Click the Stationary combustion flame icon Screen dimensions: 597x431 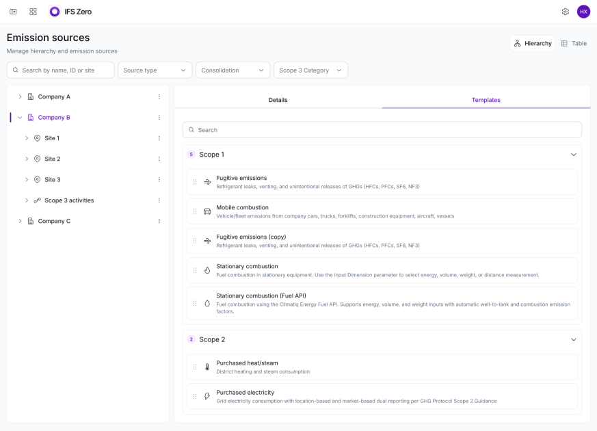[207, 270]
